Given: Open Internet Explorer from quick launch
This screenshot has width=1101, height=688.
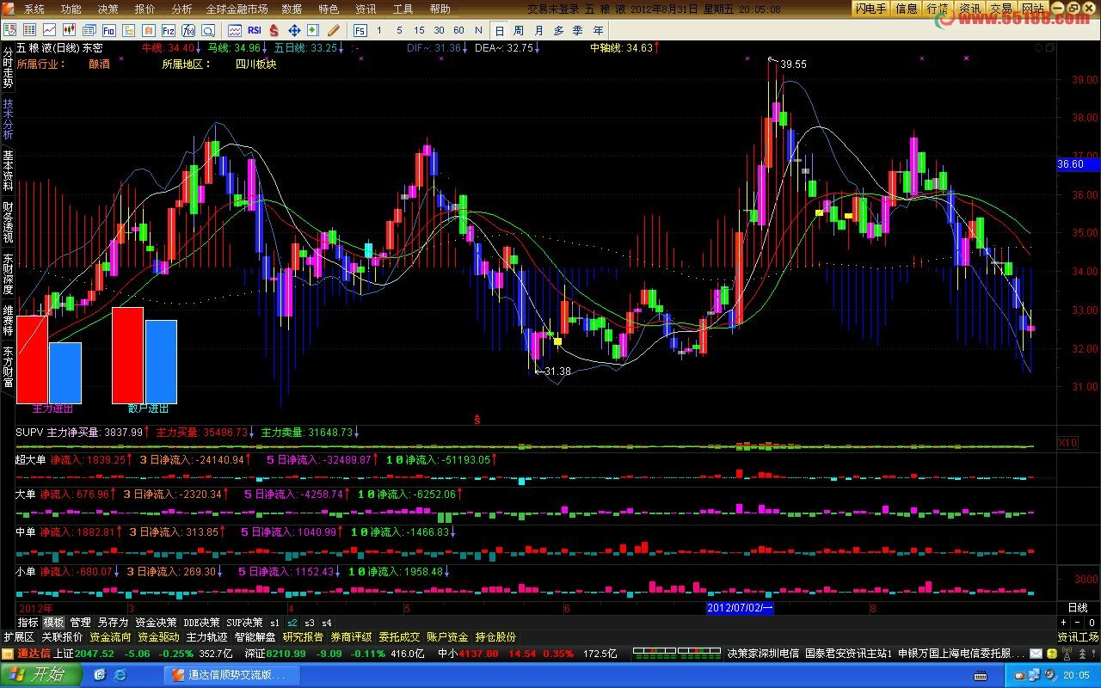Looking at the screenshot, I should click(x=120, y=675).
